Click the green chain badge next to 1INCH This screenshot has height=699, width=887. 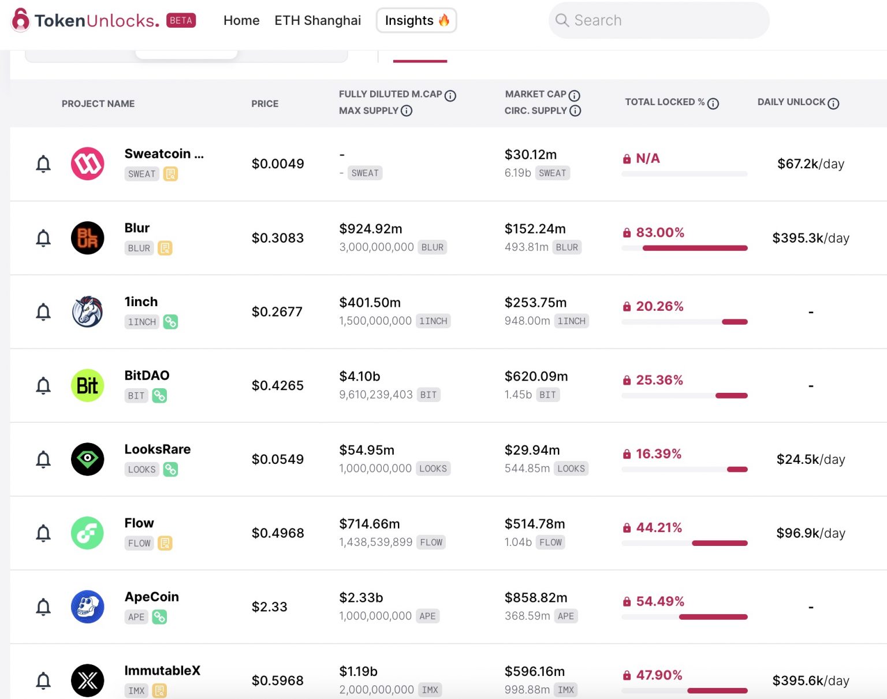pos(170,322)
